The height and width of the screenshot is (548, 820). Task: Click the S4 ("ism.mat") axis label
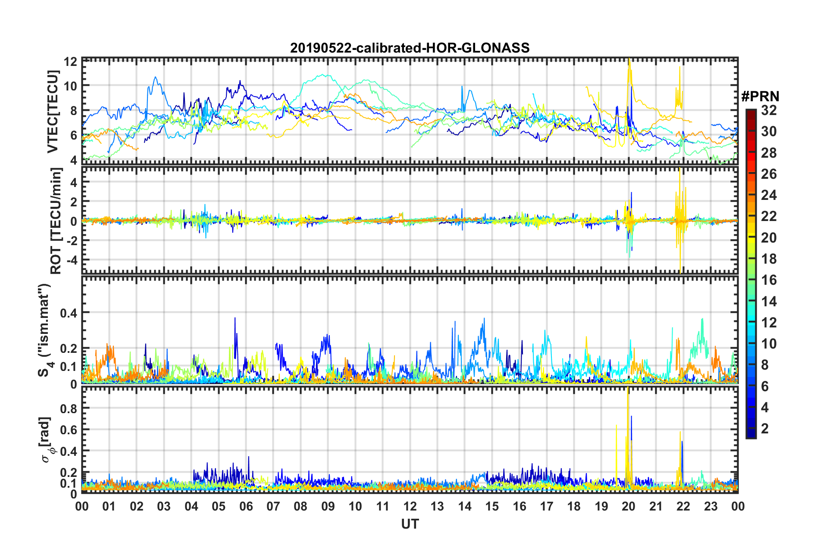click(44, 330)
